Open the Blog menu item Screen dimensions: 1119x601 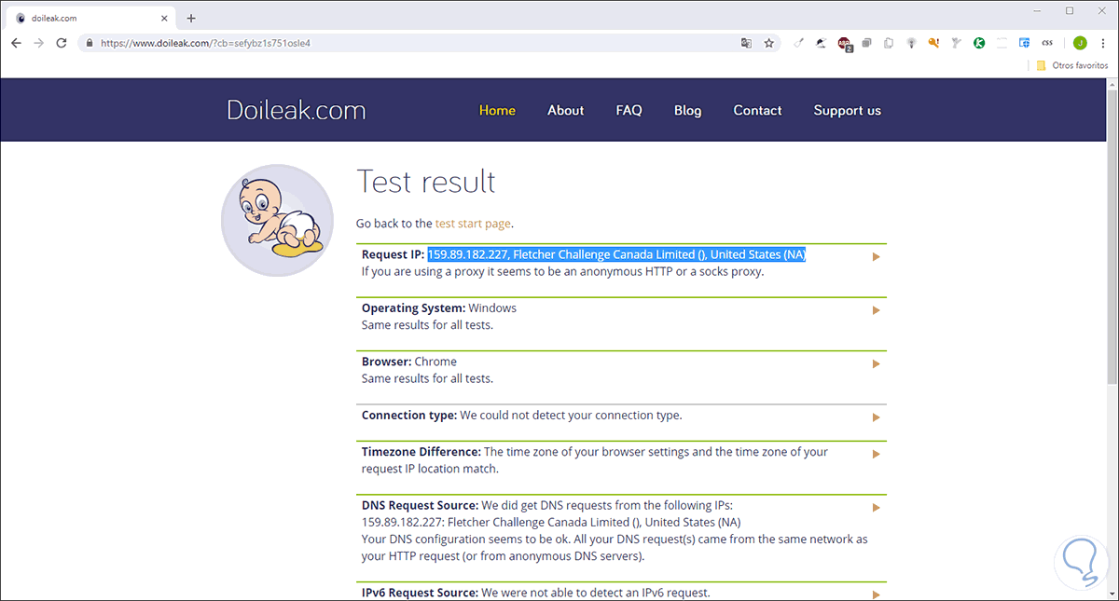(687, 110)
